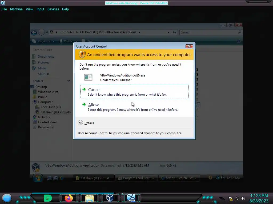
Task: Open the VirtualBox Machine menu
Action: coord(16,9)
